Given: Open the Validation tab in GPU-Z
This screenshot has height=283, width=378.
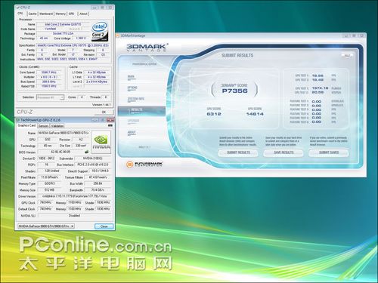Looking at the screenshot, I should [x=57, y=126].
